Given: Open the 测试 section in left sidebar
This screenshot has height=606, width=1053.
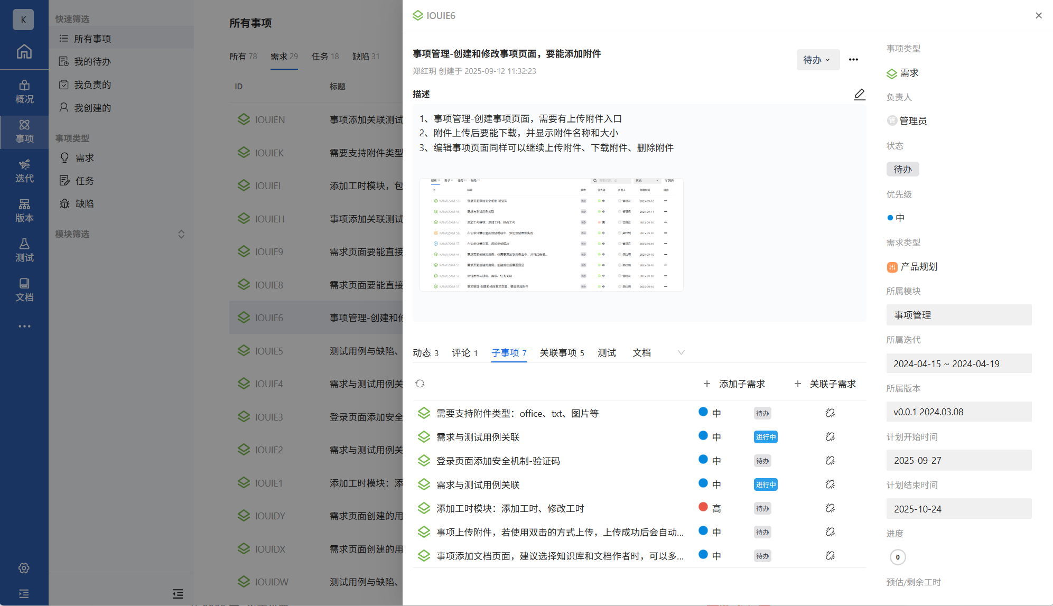Looking at the screenshot, I should tap(24, 250).
